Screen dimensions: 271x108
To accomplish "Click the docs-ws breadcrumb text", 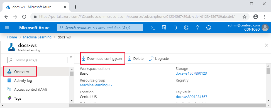I will coord(64,37).
